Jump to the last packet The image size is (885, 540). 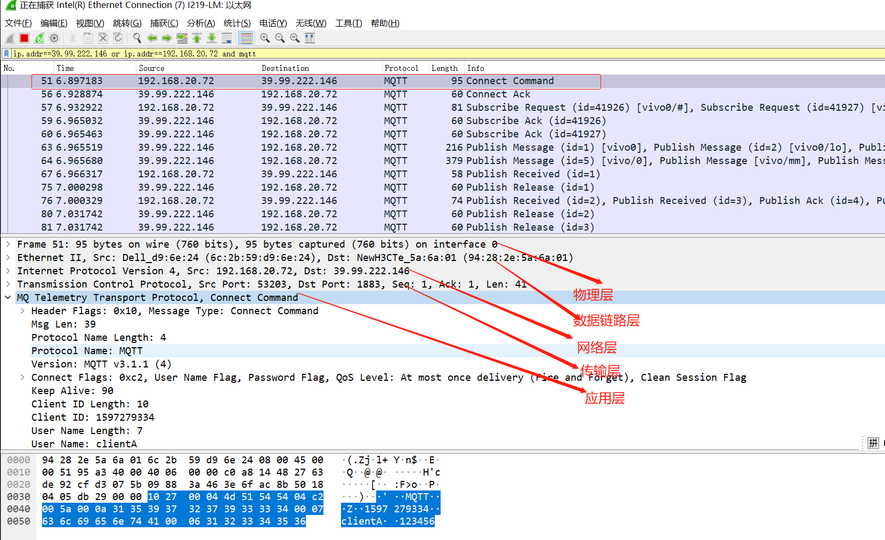click(212, 38)
